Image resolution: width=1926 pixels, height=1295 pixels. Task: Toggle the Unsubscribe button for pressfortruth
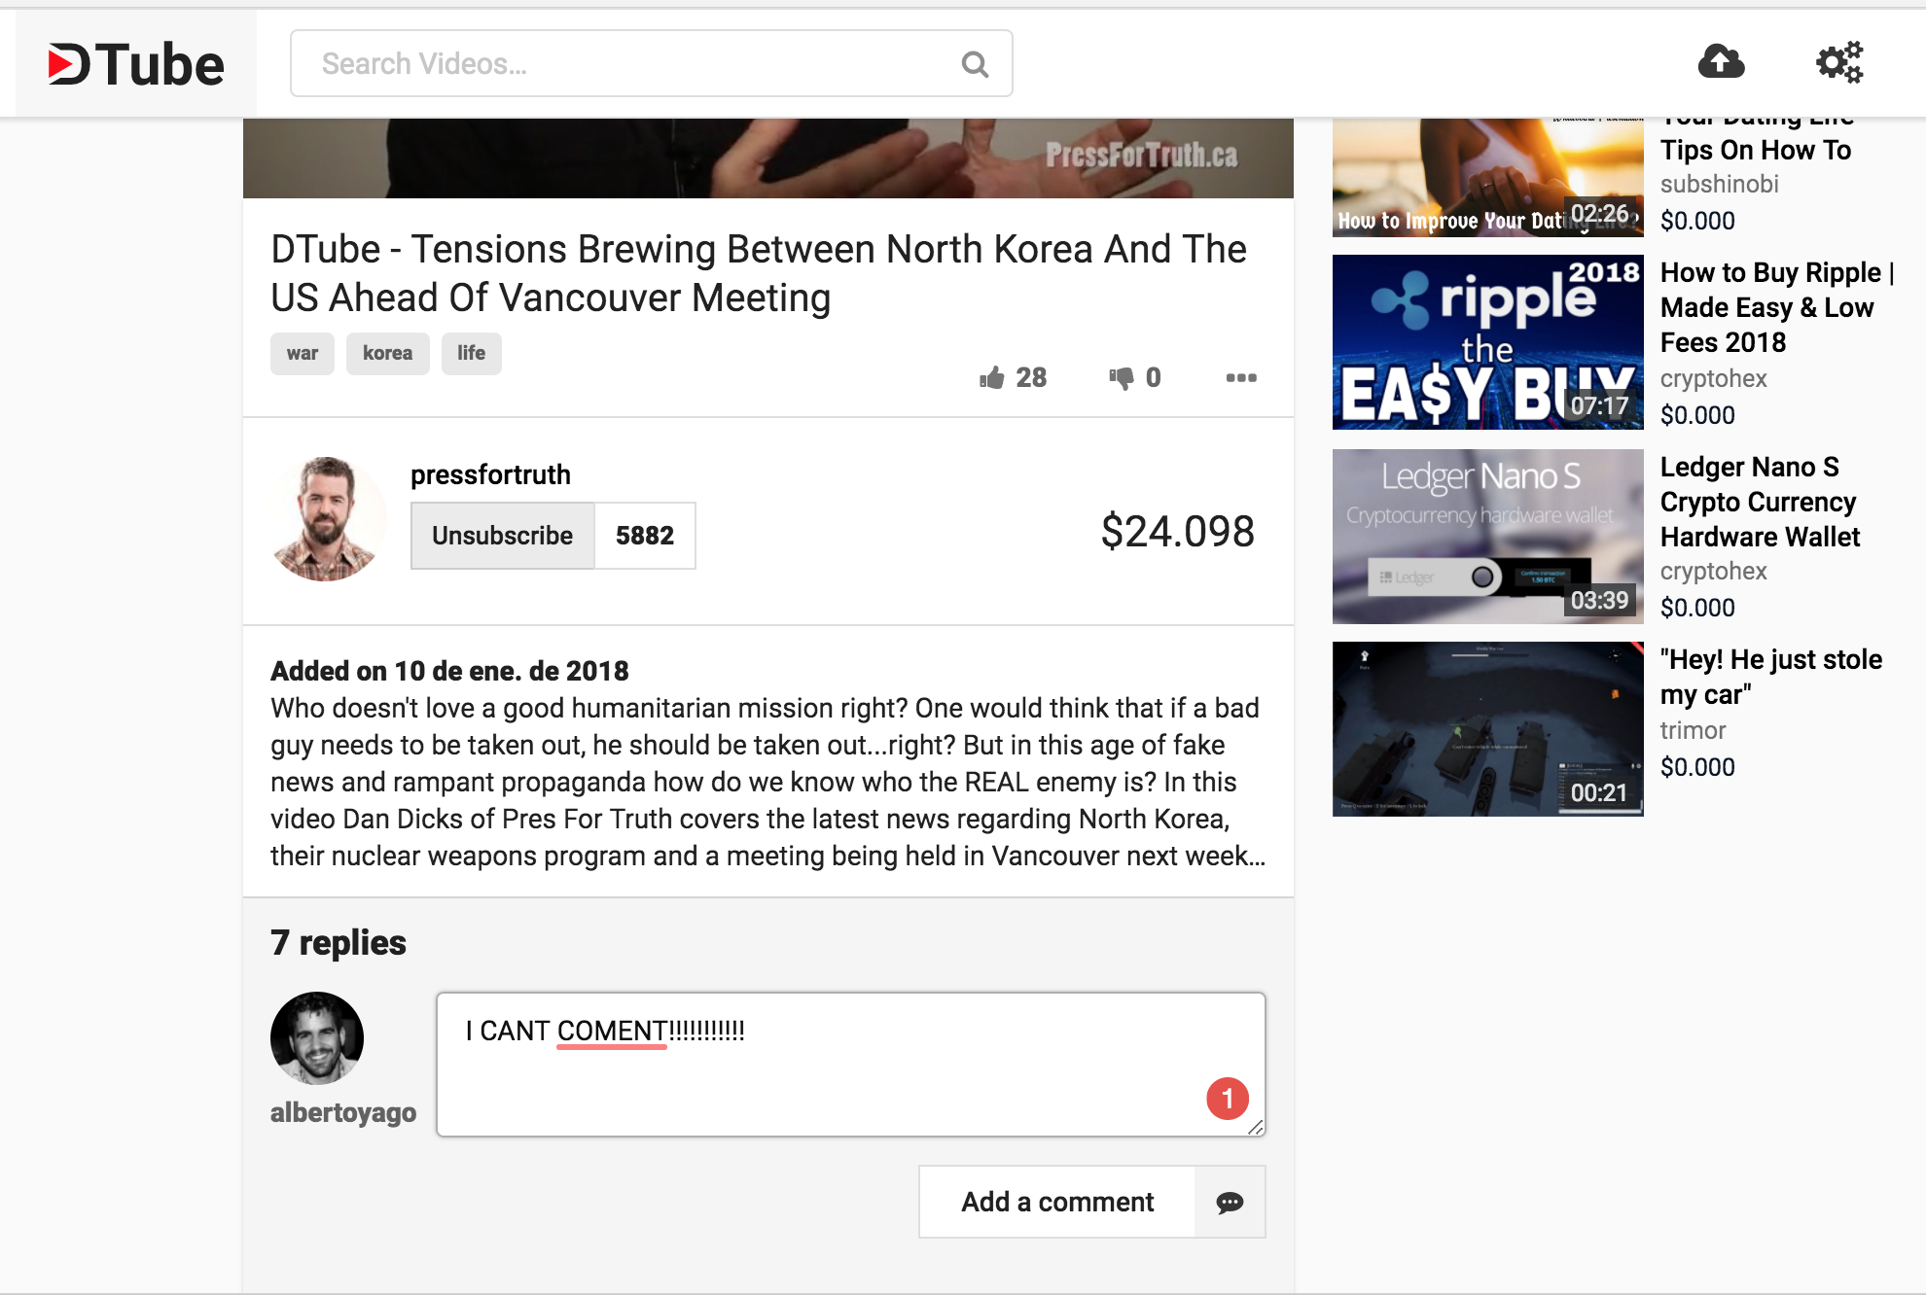pos(502,536)
